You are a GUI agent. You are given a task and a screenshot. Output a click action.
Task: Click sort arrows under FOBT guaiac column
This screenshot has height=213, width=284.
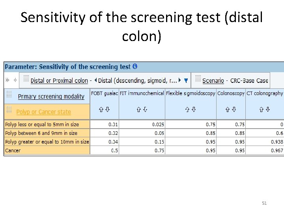(x=104, y=109)
